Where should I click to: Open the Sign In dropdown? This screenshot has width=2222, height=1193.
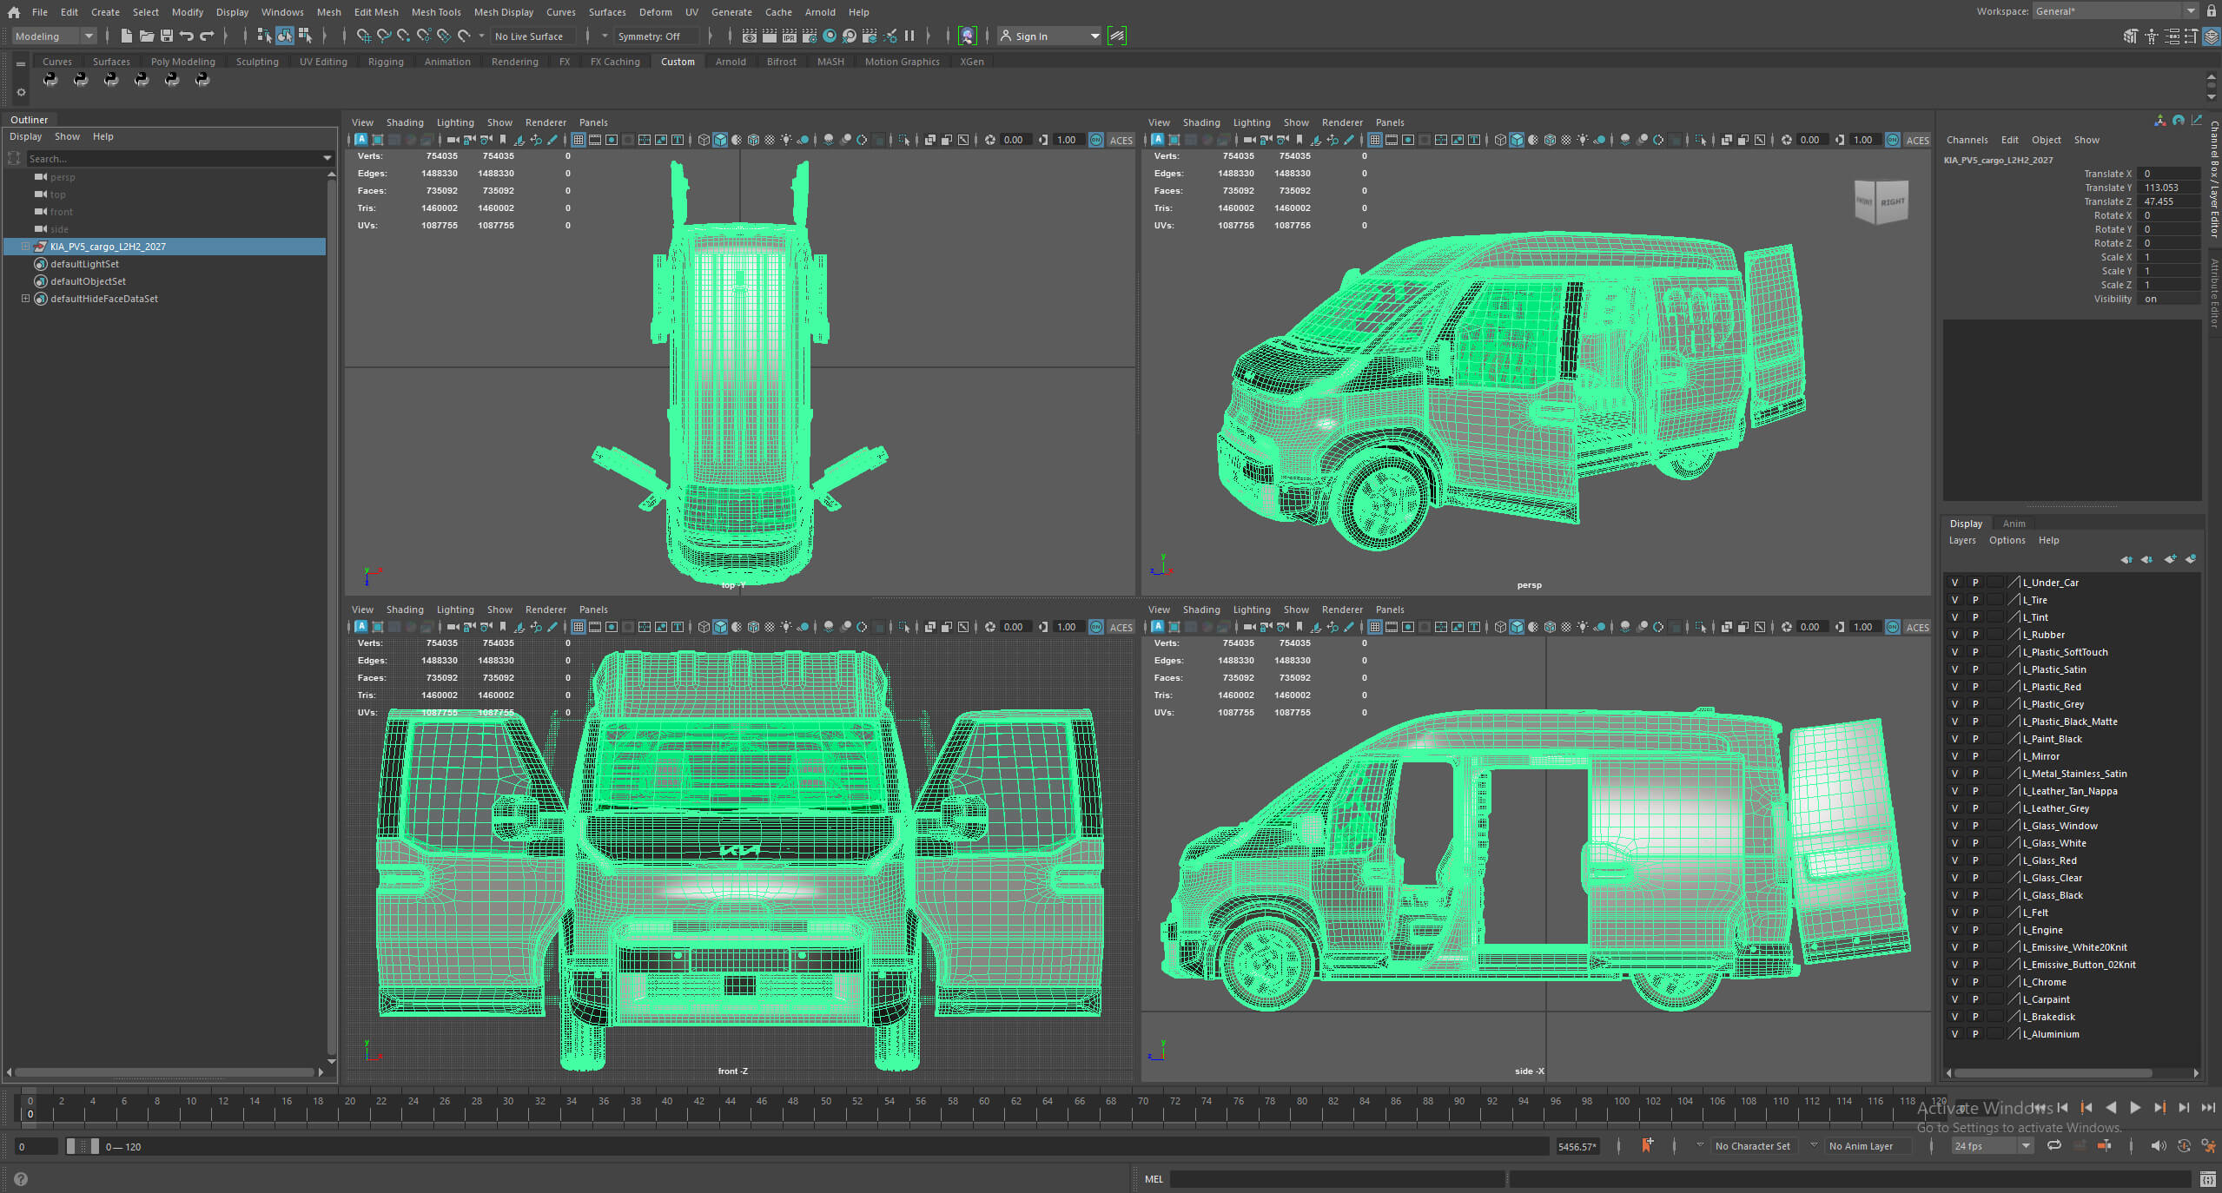point(1049,36)
